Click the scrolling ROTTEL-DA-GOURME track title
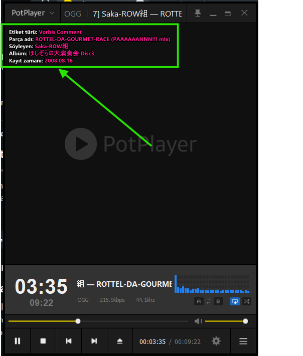The image size is (303, 356). pos(124,284)
